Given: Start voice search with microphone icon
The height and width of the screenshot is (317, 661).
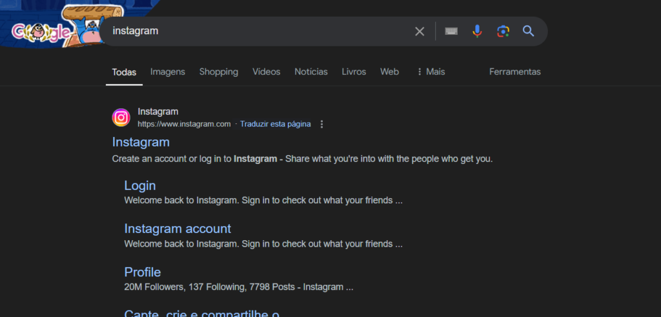Looking at the screenshot, I should [x=477, y=31].
